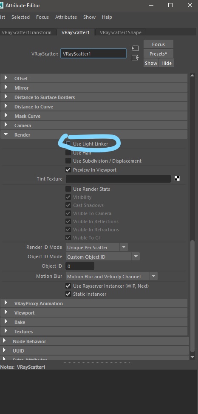Toggle the Visible In Refractions checkbox
This screenshot has width=198, height=414.
tap(68, 230)
